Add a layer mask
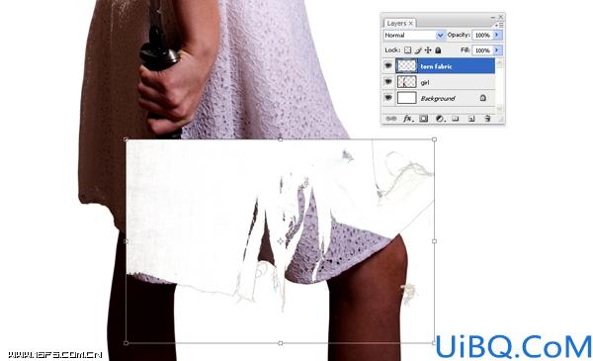This screenshot has height=361, width=593. coord(424,119)
